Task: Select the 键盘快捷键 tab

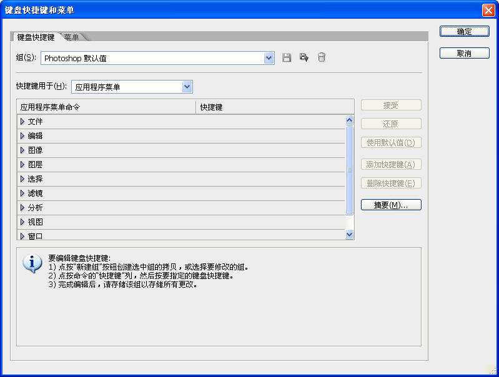Action: [x=36, y=37]
